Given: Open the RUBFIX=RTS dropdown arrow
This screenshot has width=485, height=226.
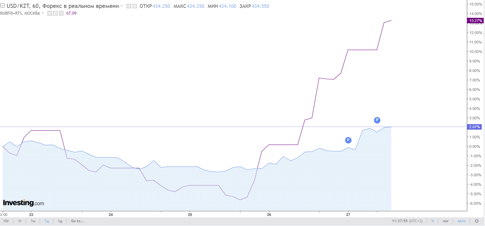Looking at the screenshot, I should point(43,13).
